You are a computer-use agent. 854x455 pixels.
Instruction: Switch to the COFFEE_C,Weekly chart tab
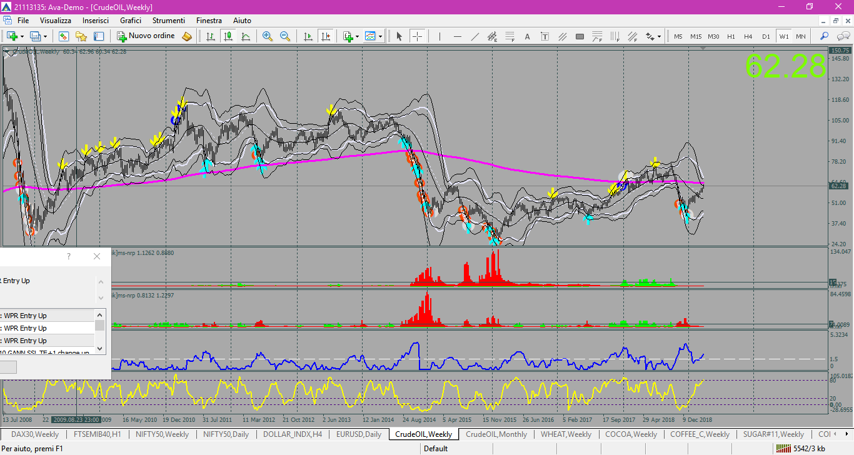point(700,434)
